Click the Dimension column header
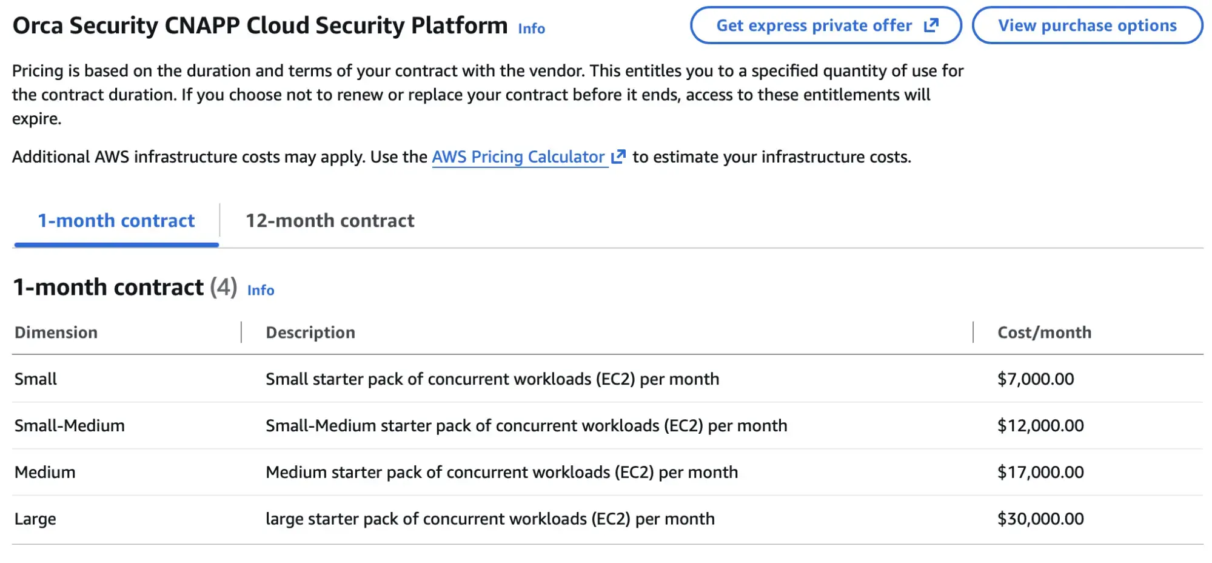The width and height of the screenshot is (1212, 563). click(x=56, y=332)
